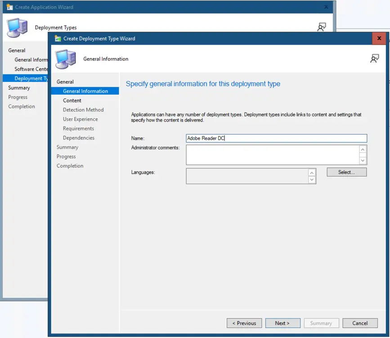Select Progress step in Create Application Wizard
This screenshot has height=338, width=390.
pos(18,97)
